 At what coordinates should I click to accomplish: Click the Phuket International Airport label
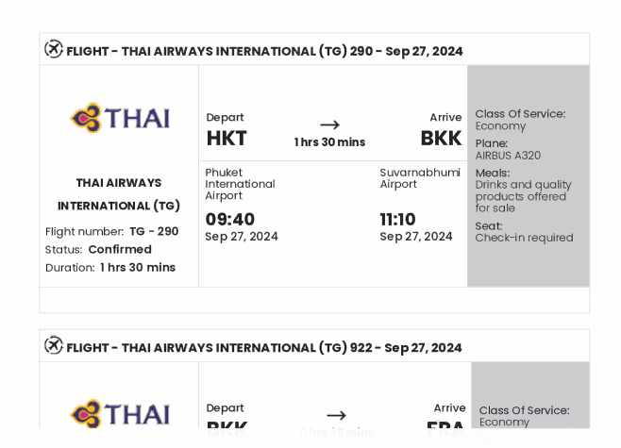240,184
